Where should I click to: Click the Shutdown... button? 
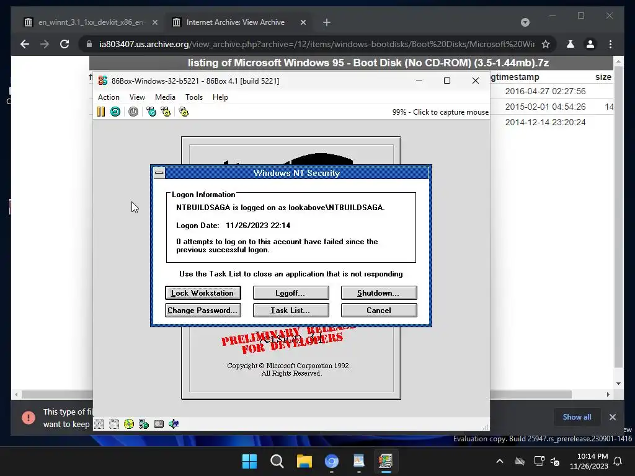coord(379,293)
